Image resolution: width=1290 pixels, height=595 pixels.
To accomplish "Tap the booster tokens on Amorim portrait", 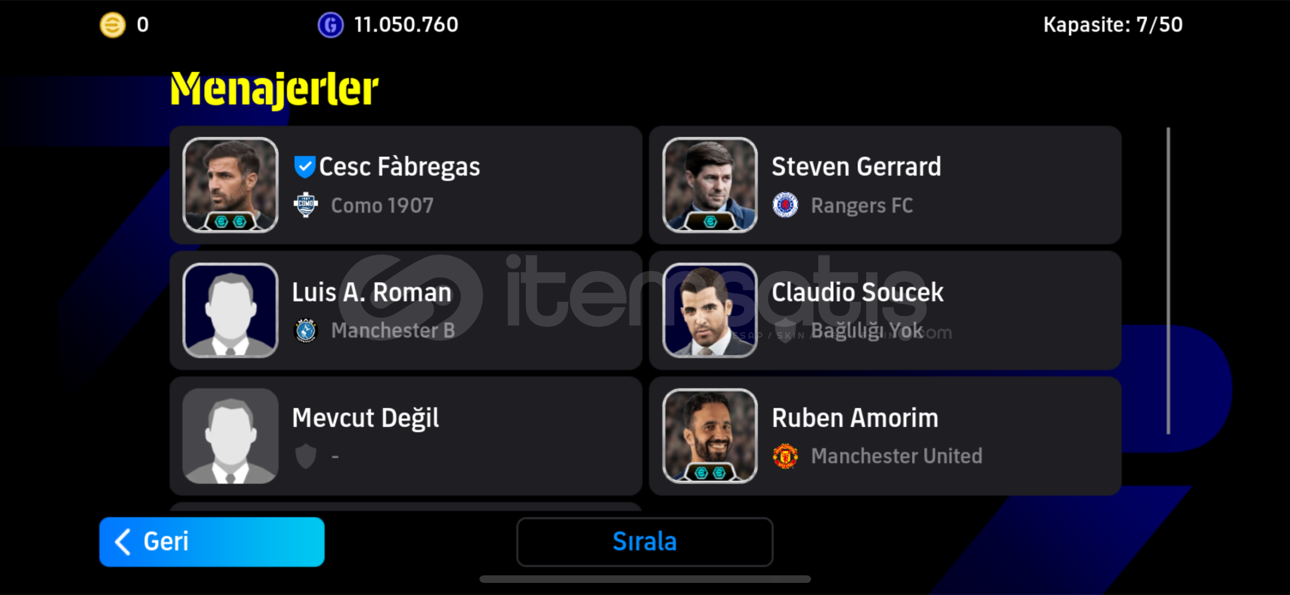I will pyautogui.click(x=710, y=473).
